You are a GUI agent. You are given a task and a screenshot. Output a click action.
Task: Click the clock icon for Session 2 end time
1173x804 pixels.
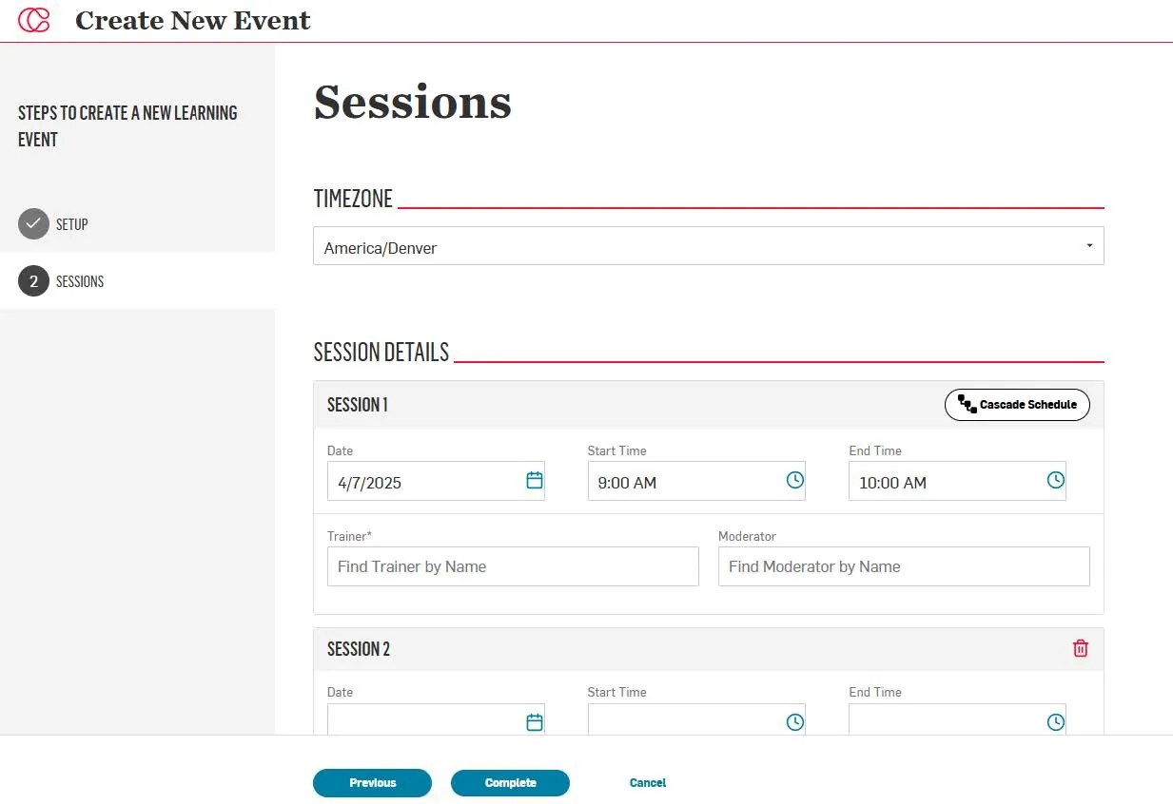1055,721
